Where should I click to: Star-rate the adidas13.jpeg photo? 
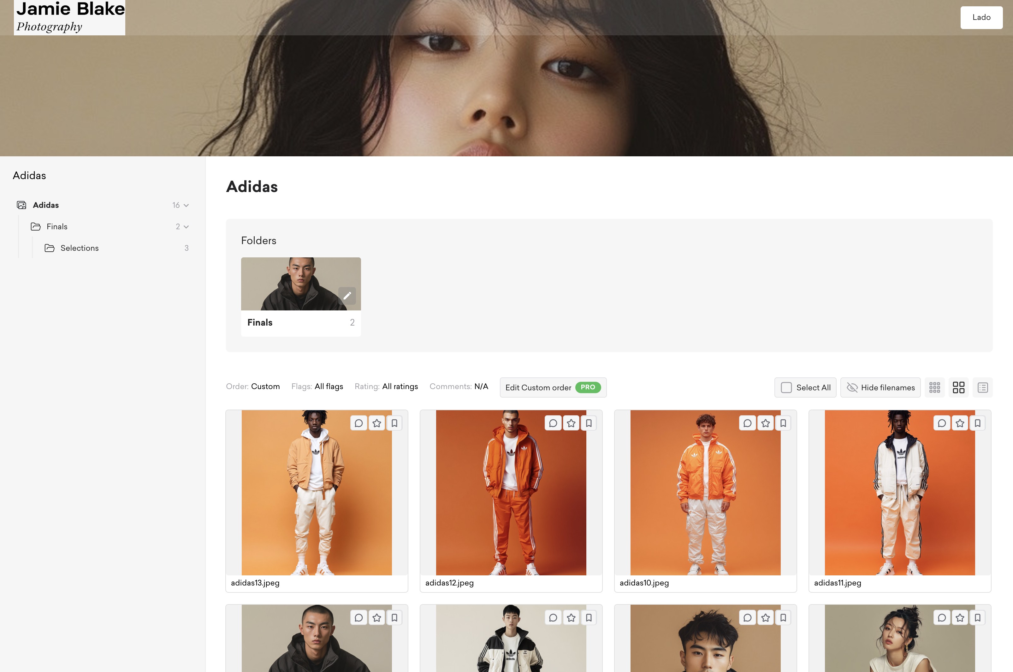tap(377, 423)
